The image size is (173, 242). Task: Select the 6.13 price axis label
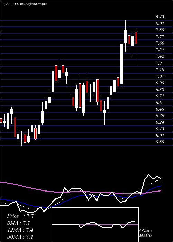160,129
